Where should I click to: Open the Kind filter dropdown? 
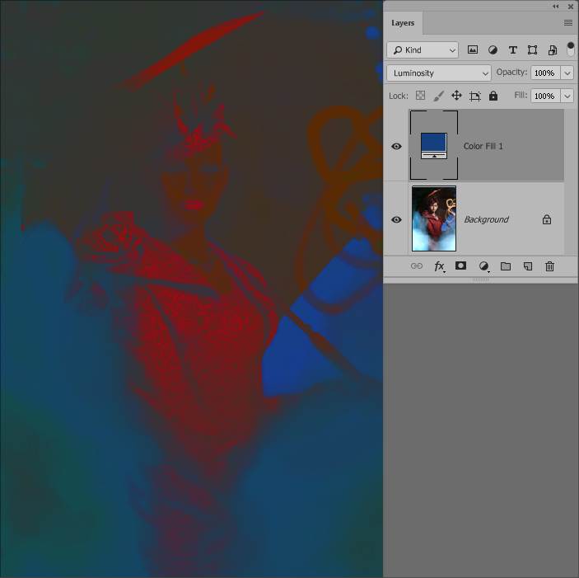pos(423,50)
